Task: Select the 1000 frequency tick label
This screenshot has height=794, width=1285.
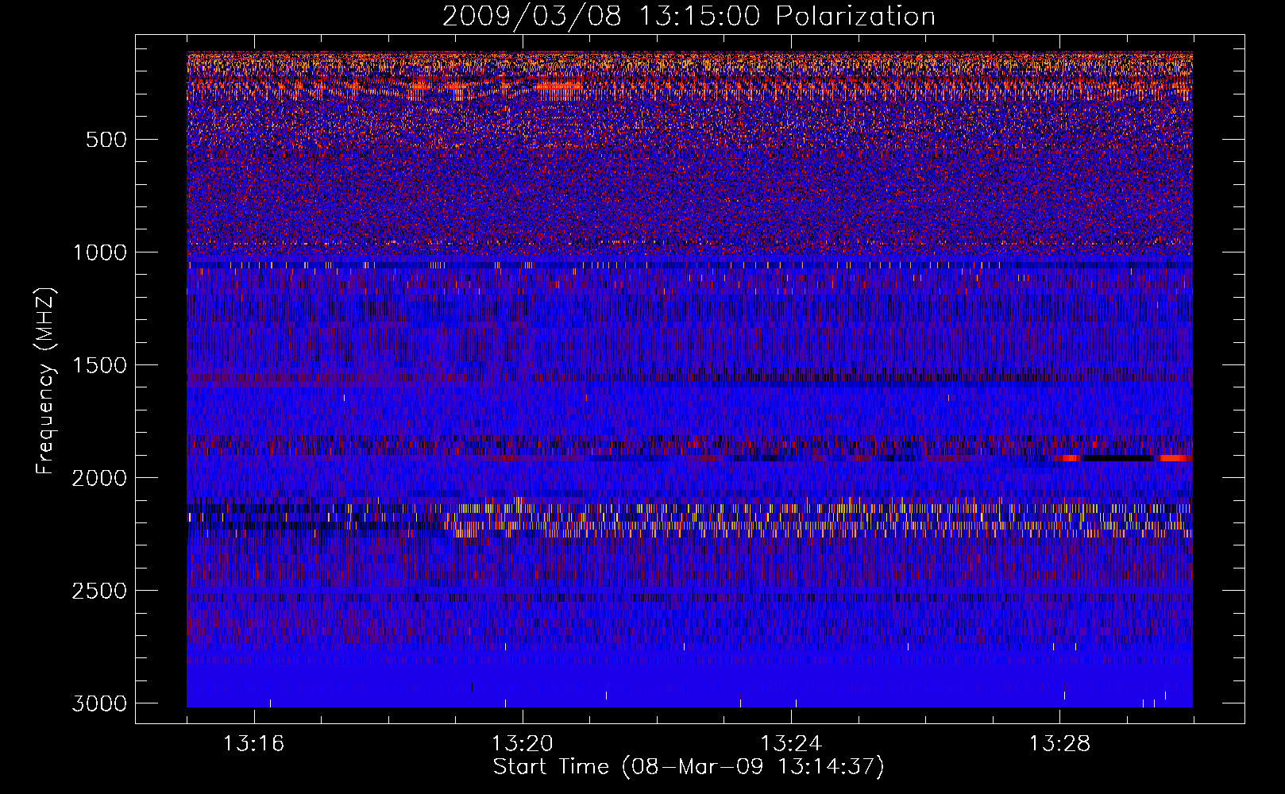Action: (99, 252)
